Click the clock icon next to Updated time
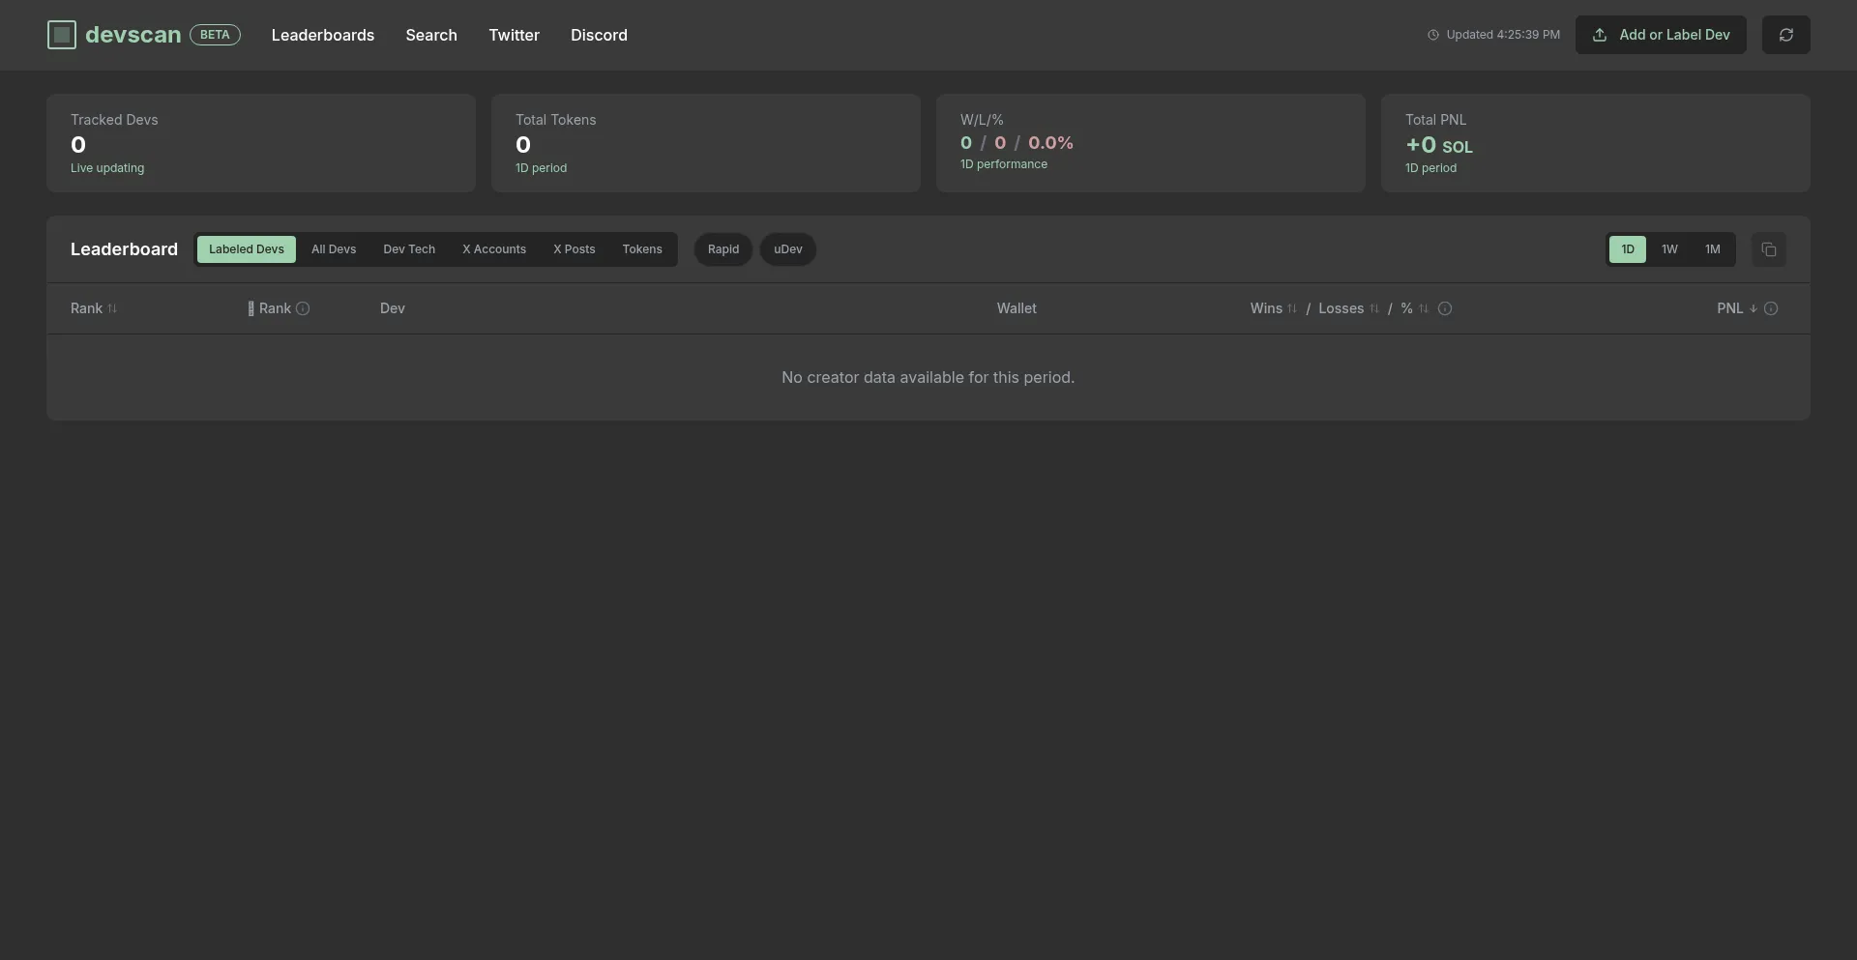This screenshot has width=1857, height=960. point(1434,35)
